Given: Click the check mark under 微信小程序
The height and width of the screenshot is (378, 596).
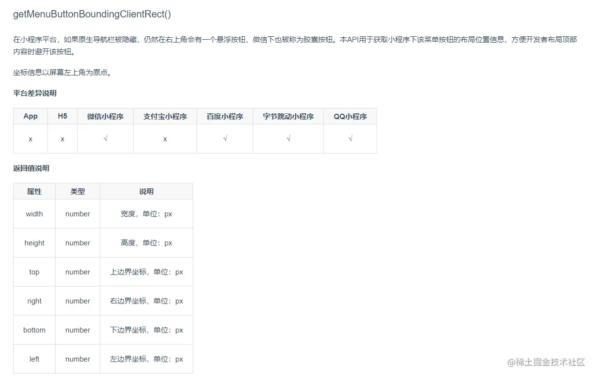Looking at the screenshot, I should (106, 139).
